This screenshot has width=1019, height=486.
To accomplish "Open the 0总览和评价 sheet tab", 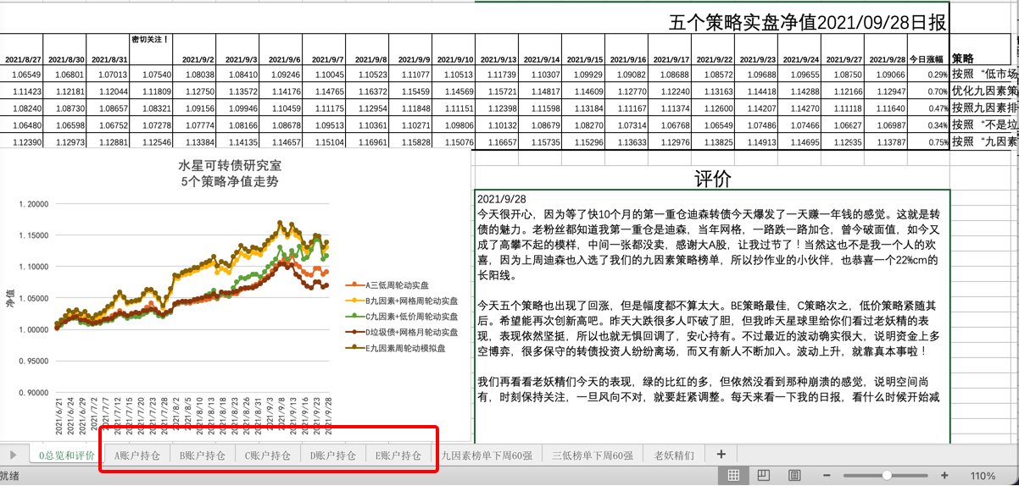I will point(67,456).
